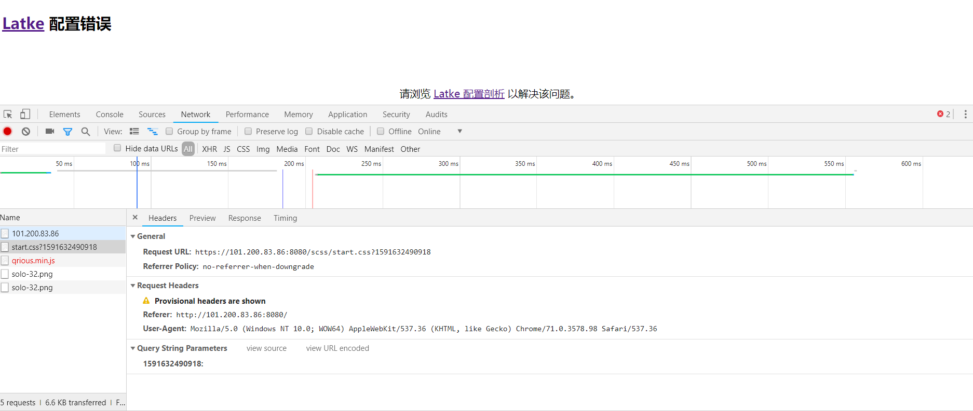The image size is (973, 411).
Task: Filter requests by CSS
Action: pos(244,149)
